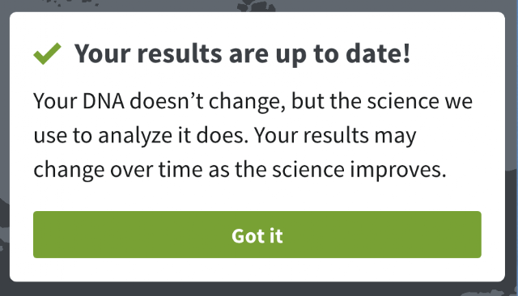Click the white space under the Got it button
Screen dimensions: 518x296
point(257,270)
